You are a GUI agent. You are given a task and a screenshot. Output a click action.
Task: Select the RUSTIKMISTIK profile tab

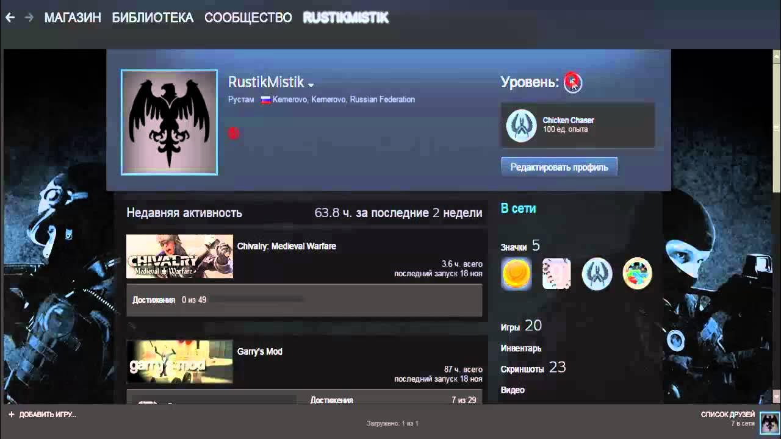(345, 18)
